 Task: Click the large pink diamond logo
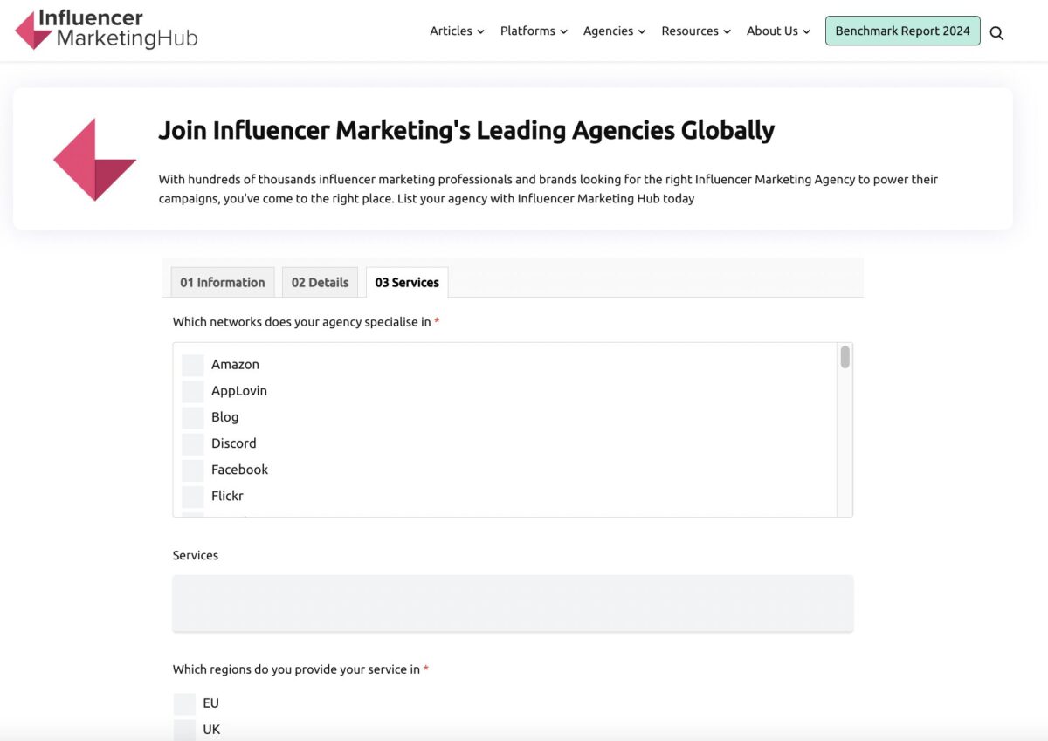pos(94,160)
